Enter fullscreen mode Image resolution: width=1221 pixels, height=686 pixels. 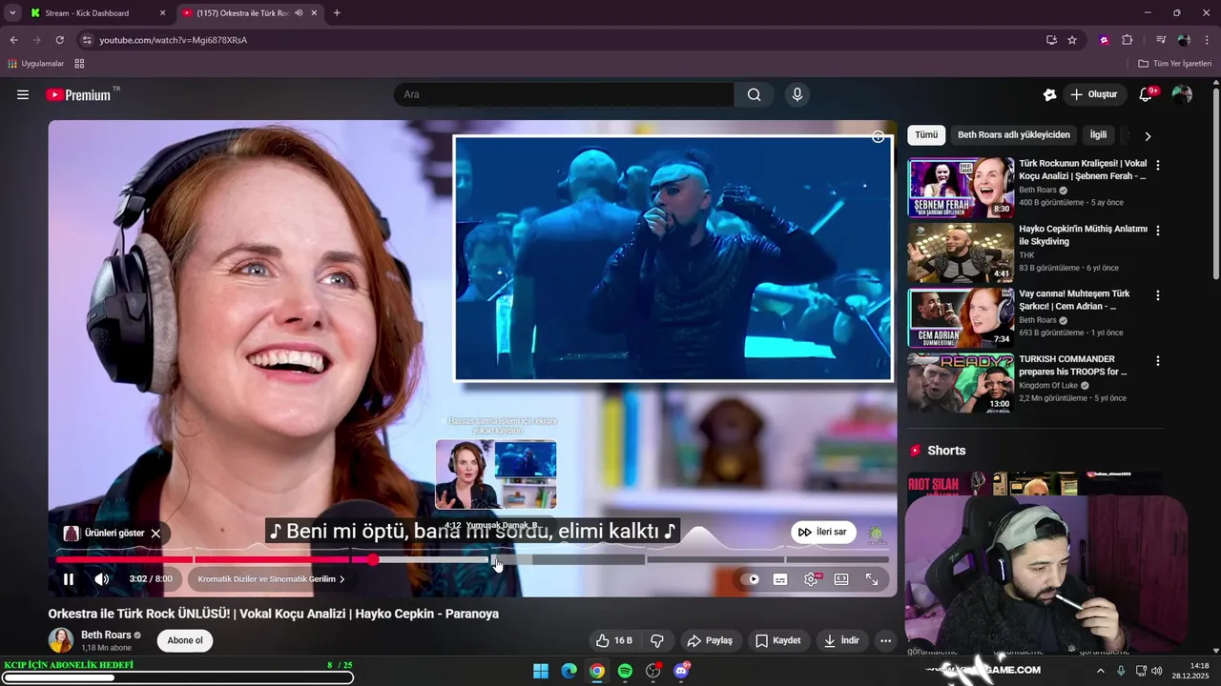coord(872,579)
